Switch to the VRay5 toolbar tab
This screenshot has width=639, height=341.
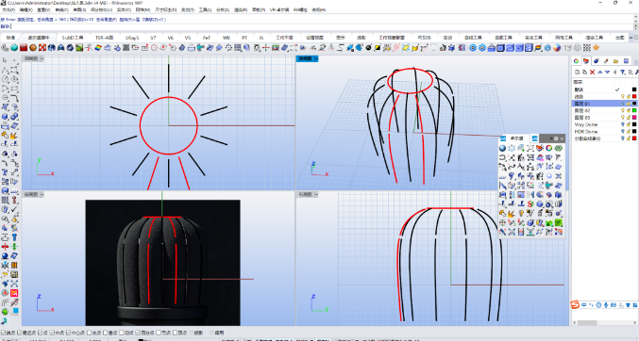click(131, 38)
